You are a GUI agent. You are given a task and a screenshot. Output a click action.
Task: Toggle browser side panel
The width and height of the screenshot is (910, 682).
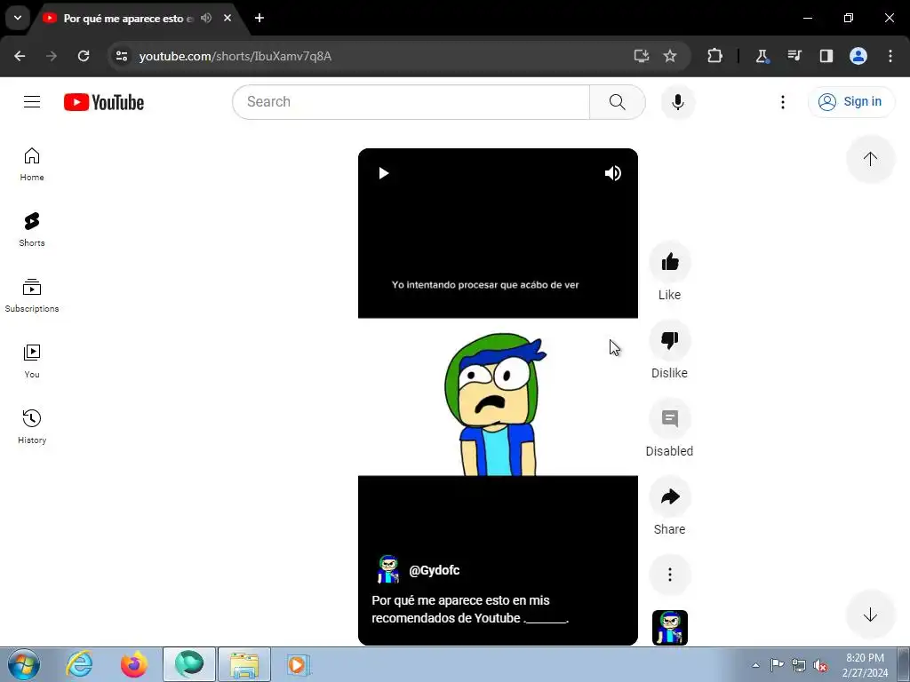click(826, 56)
